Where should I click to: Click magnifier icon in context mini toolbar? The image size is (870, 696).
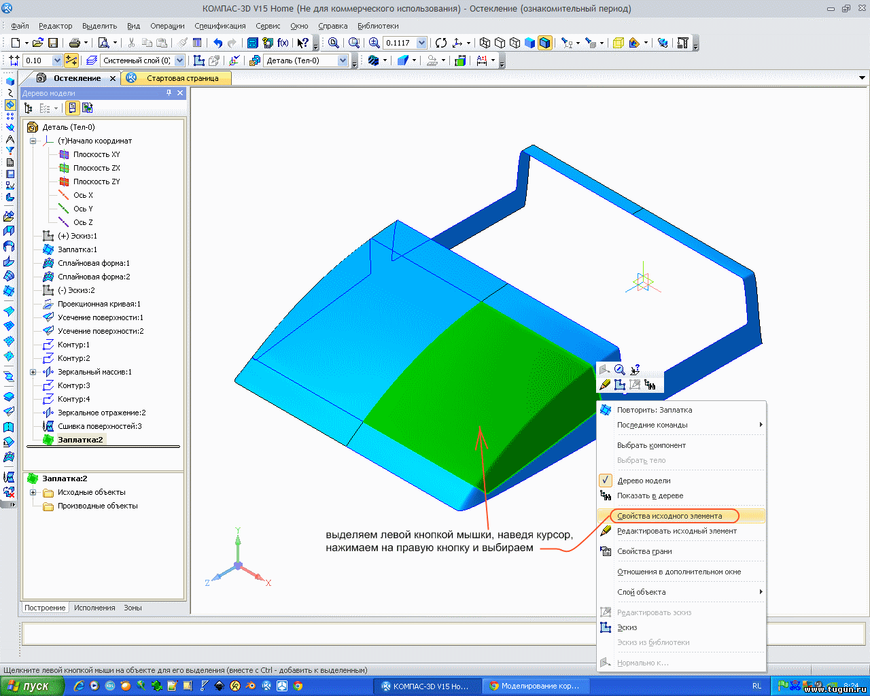[620, 370]
